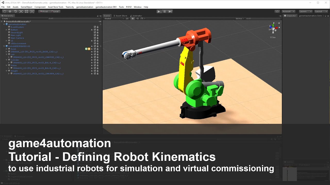Image resolution: width=330 pixels, height=185 pixels.
Task: Select Main Camera in Hierarchy
Action: (x=17, y=38)
